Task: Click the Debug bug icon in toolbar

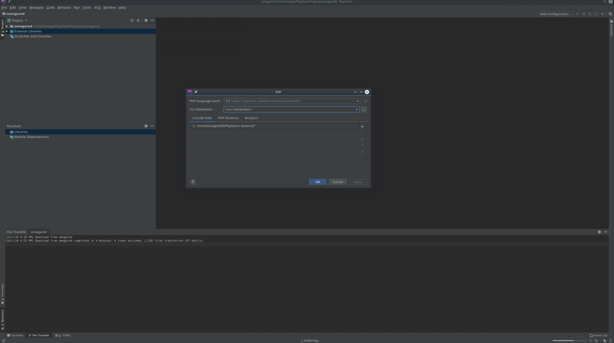Action: [584, 14]
